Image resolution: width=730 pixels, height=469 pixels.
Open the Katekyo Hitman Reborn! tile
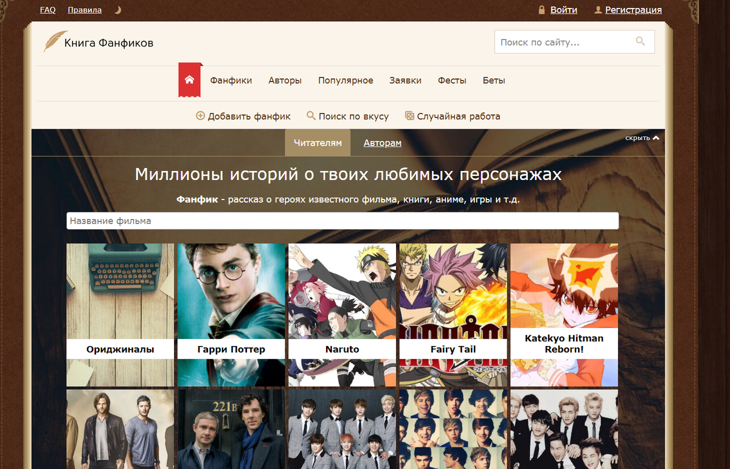click(564, 315)
